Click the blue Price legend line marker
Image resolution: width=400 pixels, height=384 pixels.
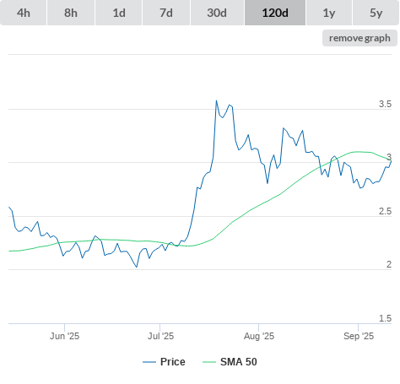(149, 362)
